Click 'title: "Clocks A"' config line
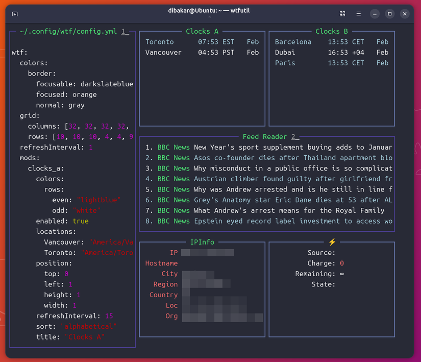Screen dimensions: 421x362 click(x=70, y=337)
